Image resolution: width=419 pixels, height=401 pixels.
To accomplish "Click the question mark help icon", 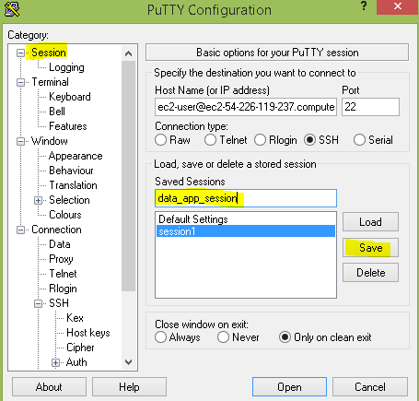I will (x=364, y=6).
